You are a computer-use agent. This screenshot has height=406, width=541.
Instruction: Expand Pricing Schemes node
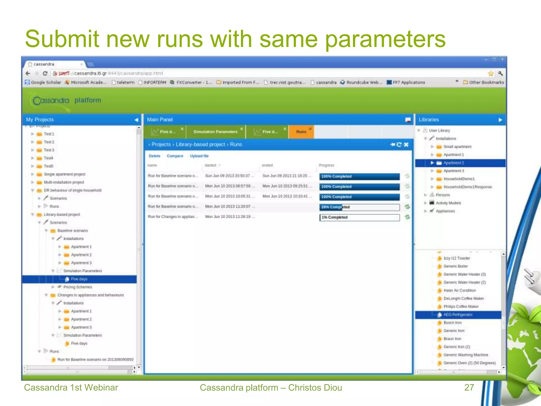pos(53,287)
